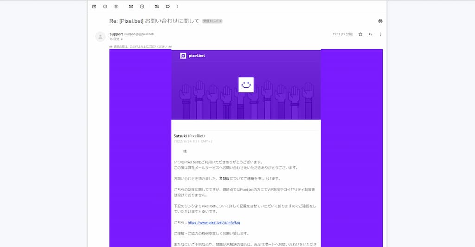Expand recipient details arrow next to 'To 自分'
This screenshot has height=247, width=475.
point(122,39)
